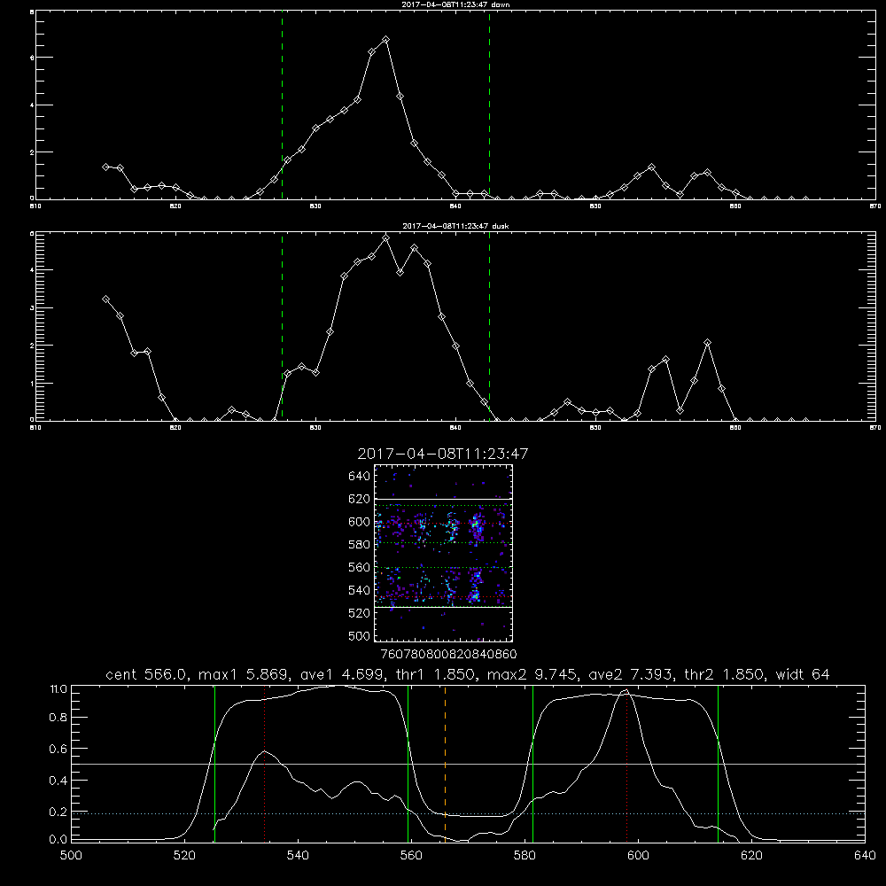Viewport: 886px width, 886px height.
Task: Click the '640' x-axis label in bottom plot
Action: tap(865, 856)
